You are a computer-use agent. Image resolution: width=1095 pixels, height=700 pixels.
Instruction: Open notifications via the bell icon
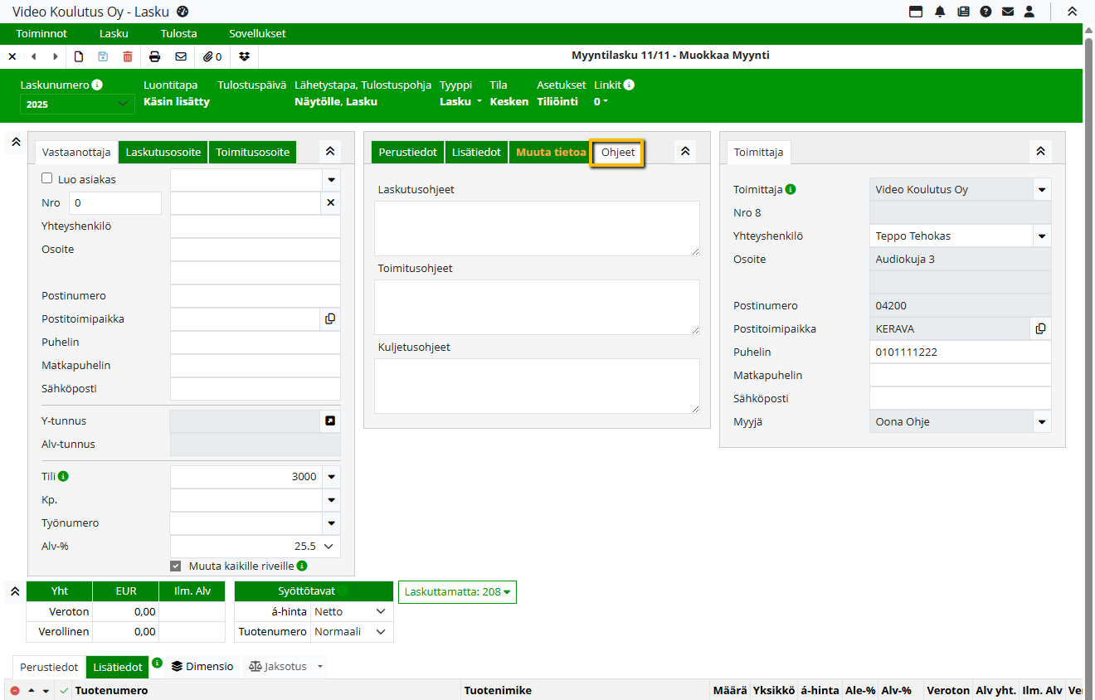coord(940,12)
